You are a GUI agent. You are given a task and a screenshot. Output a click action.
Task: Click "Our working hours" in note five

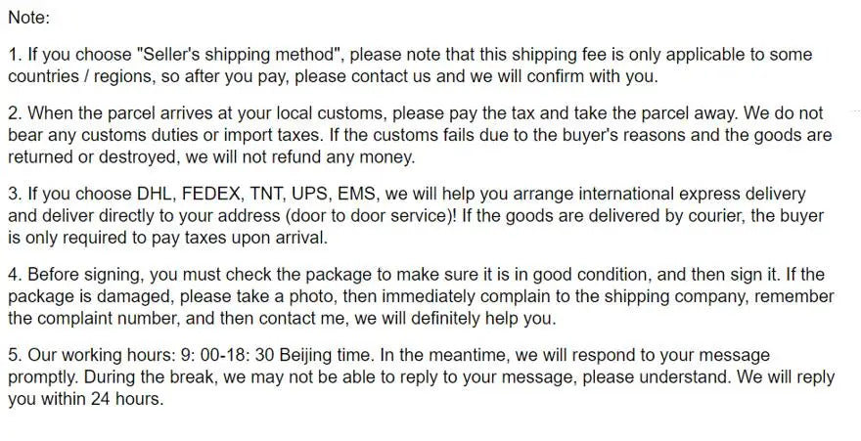[101, 355]
